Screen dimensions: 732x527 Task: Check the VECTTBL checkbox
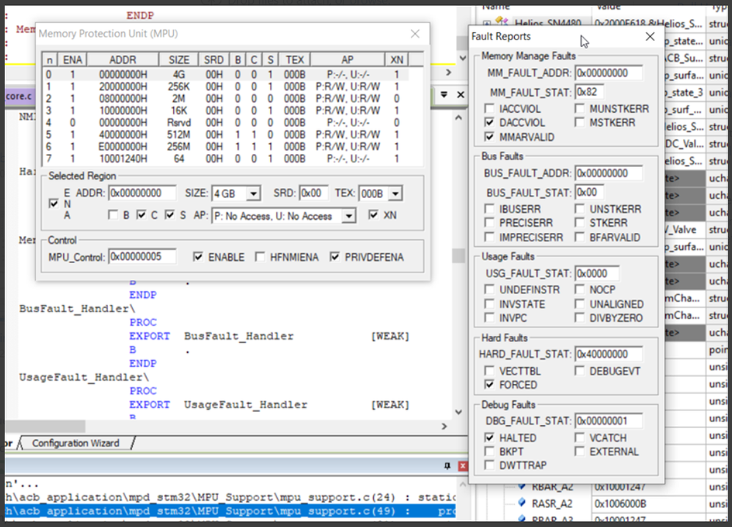(x=489, y=371)
